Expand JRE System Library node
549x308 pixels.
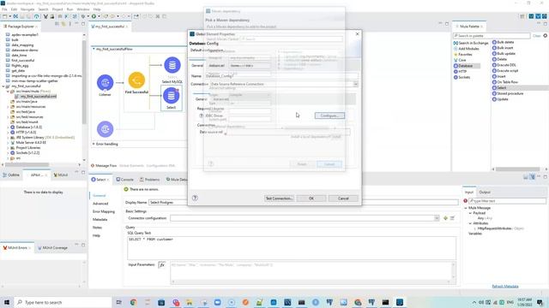(x=8, y=137)
